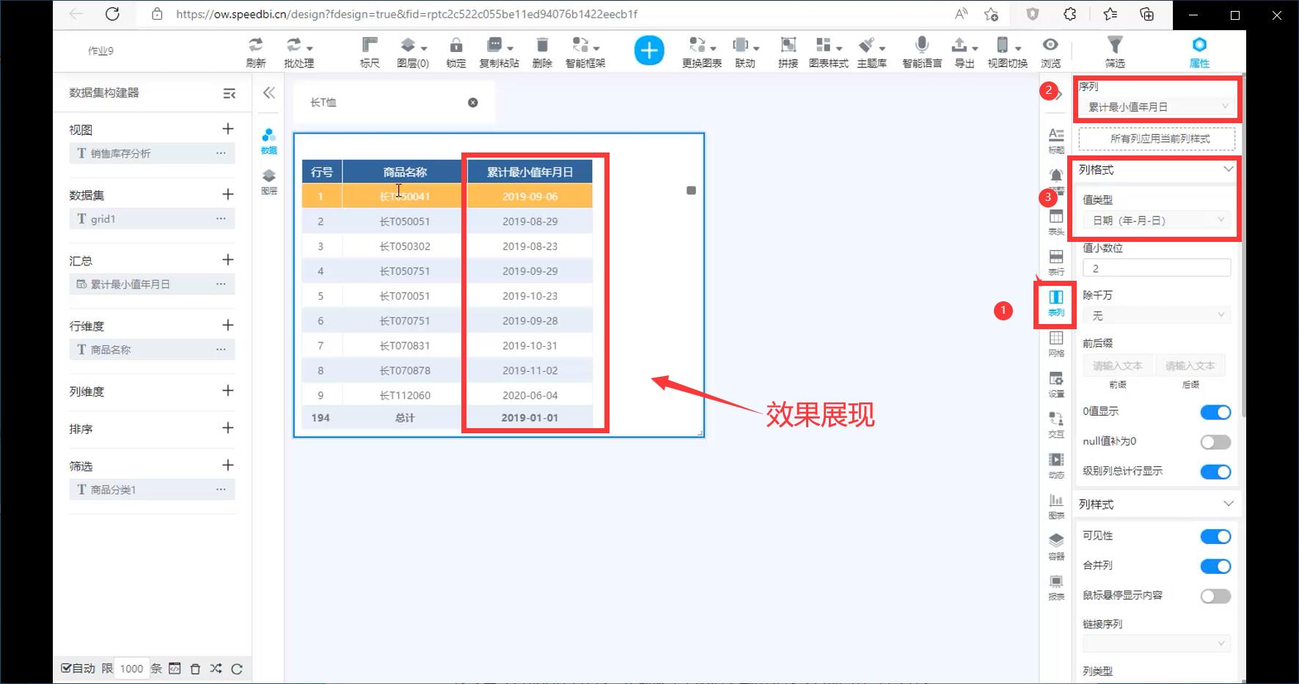Turn on 鼠标悬停显示内容 toggle
Viewport: 1299px width, 684px height.
click(1215, 596)
